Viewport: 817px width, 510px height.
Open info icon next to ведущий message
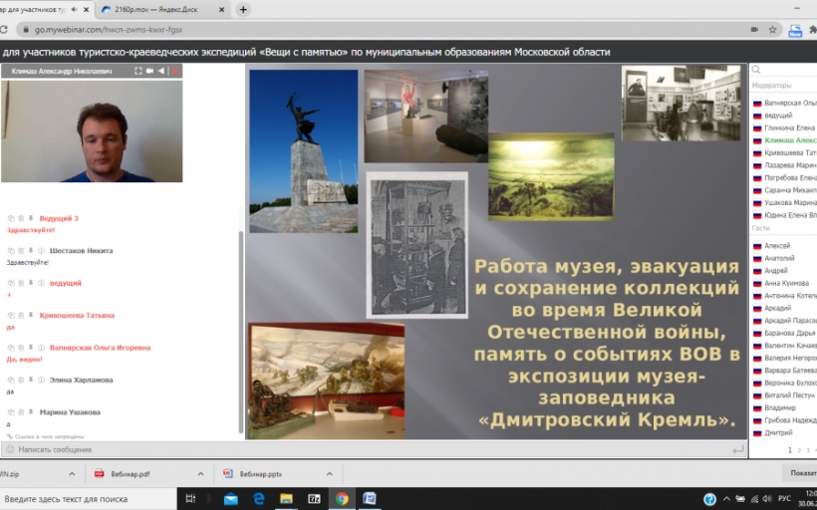point(41,283)
